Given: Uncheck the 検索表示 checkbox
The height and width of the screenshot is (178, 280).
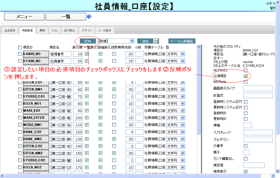Looking at the screenshot, I should [246, 171].
